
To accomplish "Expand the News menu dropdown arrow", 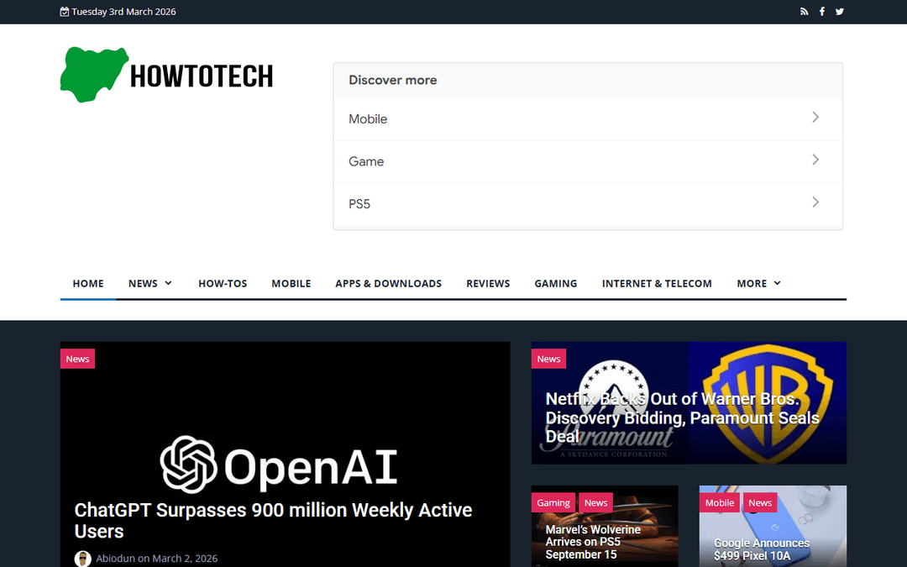I will coord(168,283).
